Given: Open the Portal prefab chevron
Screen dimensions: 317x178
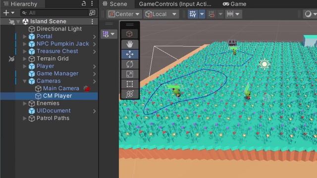Looking at the screenshot, I should (x=94, y=37).
